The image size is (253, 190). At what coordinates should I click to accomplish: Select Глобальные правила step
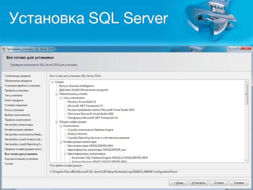[x=18, y=76]
